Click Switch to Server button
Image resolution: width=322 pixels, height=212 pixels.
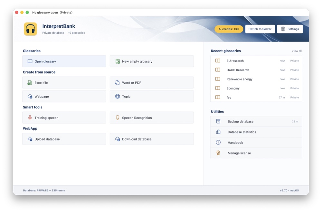click(x=260, y=29)
